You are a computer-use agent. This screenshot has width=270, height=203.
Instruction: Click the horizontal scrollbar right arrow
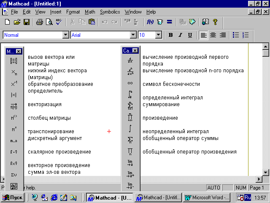pos(259,179)
